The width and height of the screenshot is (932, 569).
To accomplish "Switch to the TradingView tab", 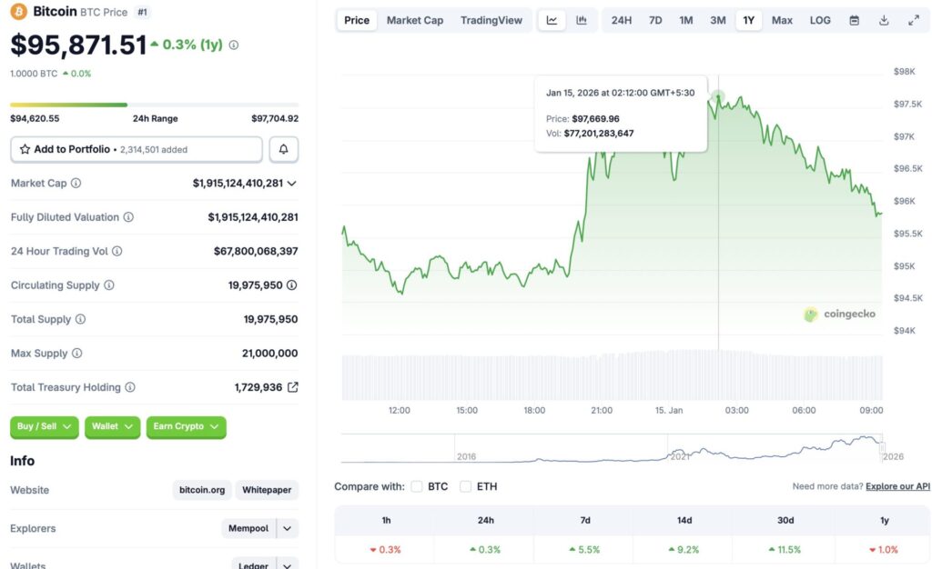I will click(x=491, y=19).
